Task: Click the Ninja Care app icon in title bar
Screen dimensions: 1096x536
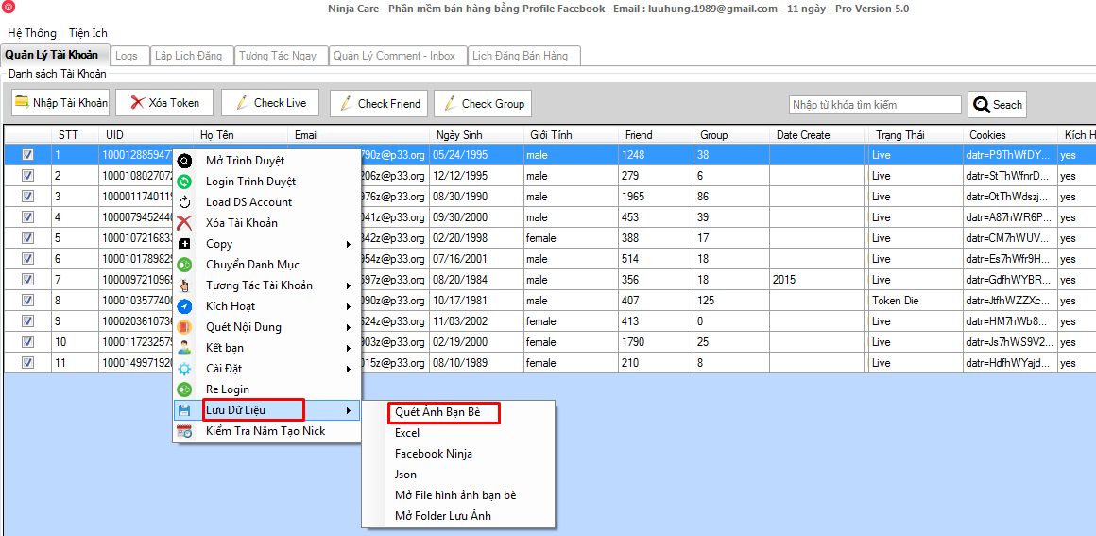Action: (x=9, y=9)
